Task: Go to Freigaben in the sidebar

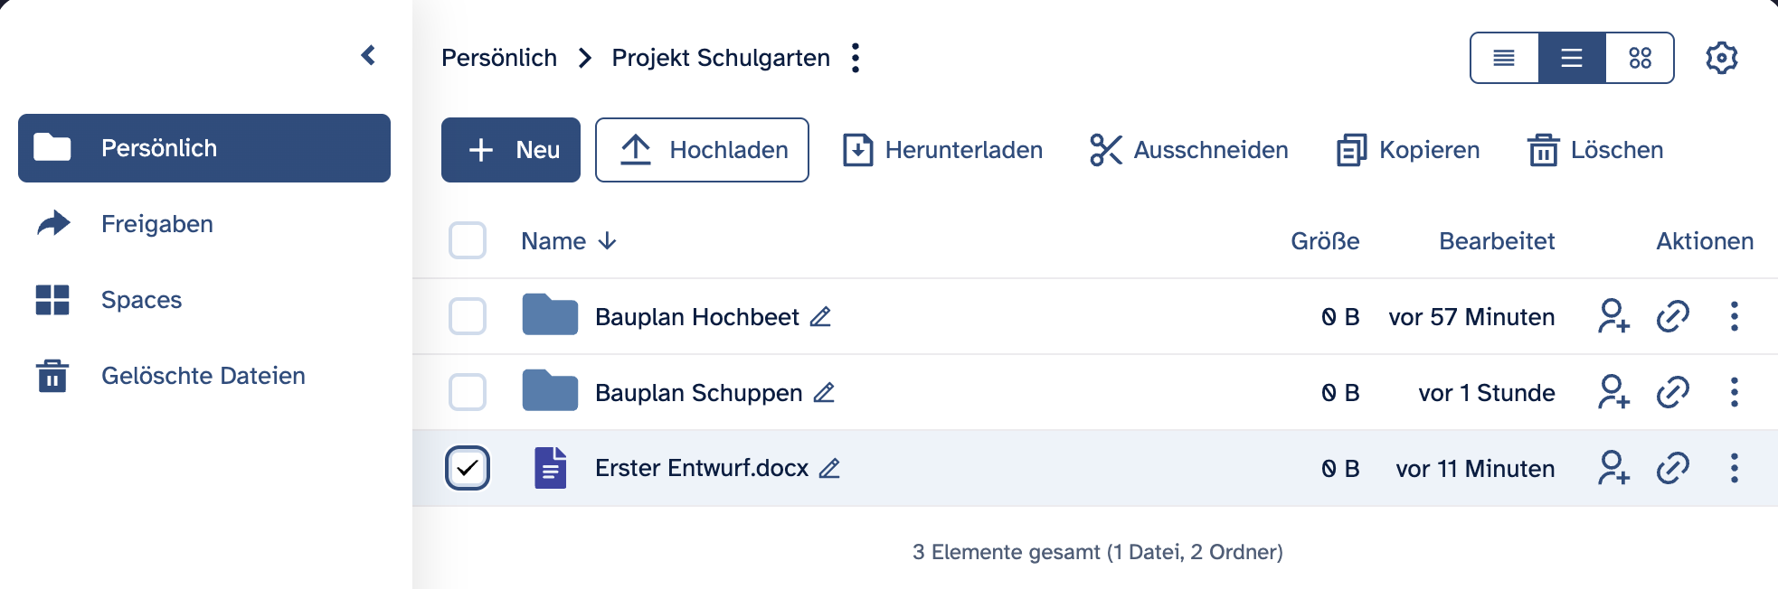Action: pyautogui.click(x=157, y=224)
